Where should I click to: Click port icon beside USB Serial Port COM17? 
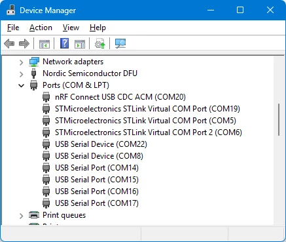46,203
